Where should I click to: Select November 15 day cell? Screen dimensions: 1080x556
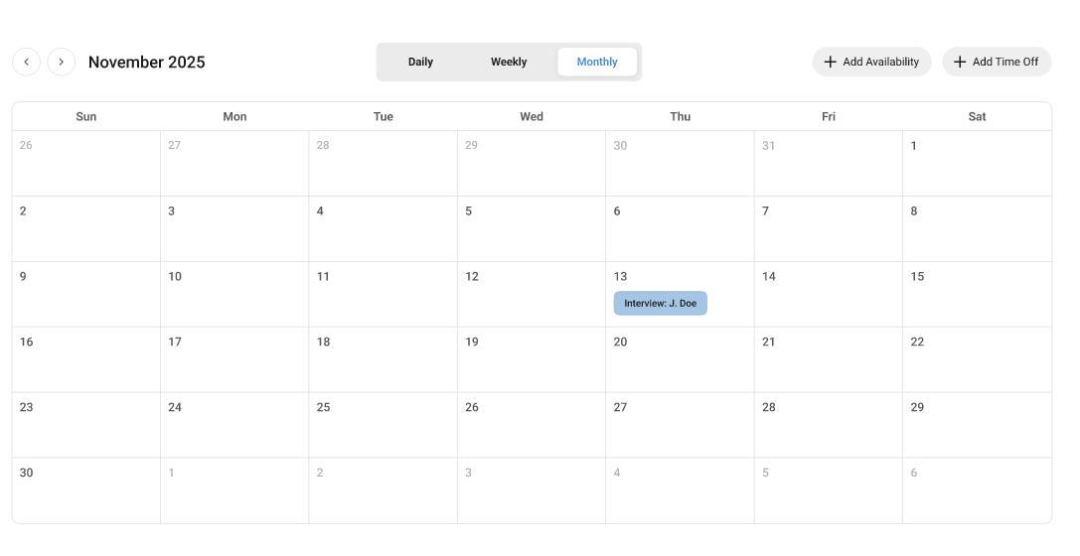[977, 295]
